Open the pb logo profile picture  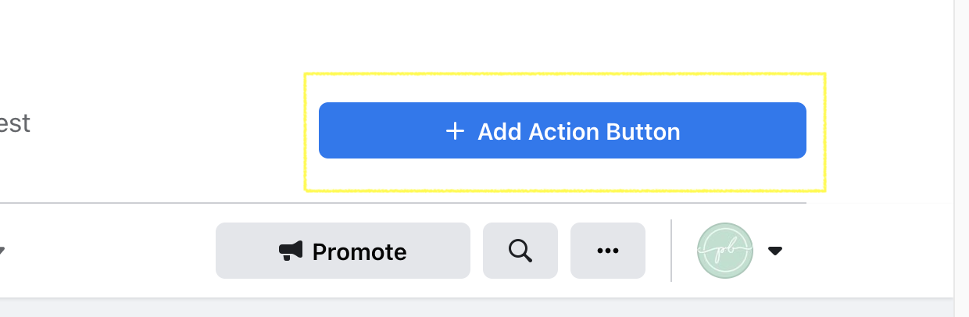tap(725, 251)
